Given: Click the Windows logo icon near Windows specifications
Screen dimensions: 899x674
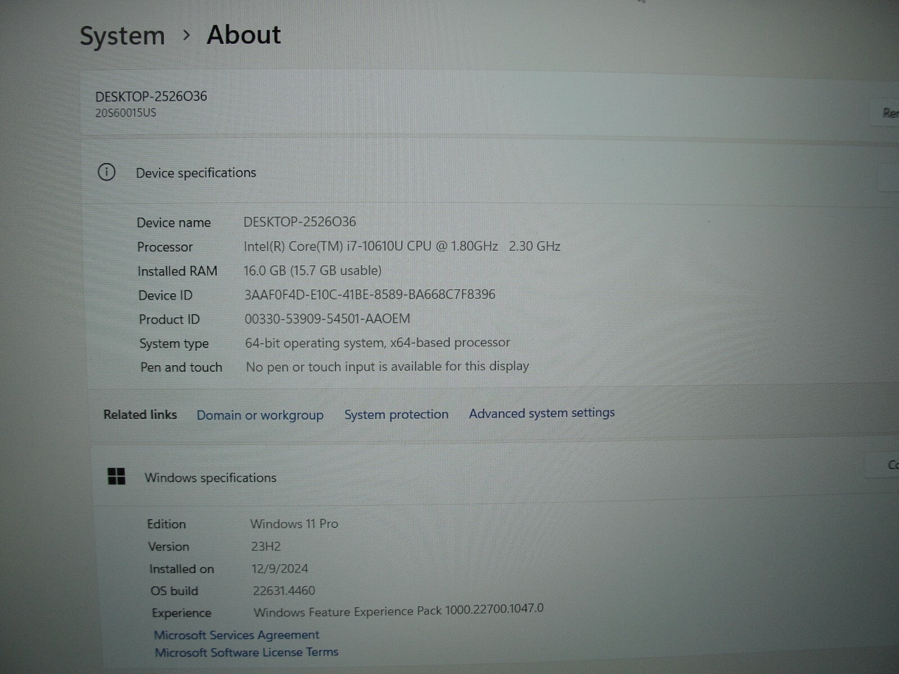Looking at the screenshot, I should (117, 477).
